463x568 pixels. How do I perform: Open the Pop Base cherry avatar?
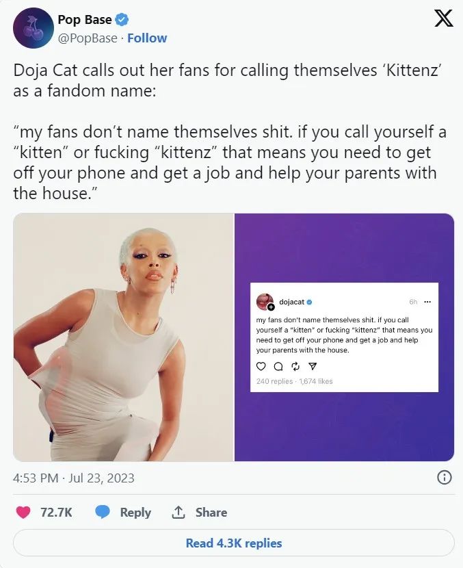(x=34, y=28)
